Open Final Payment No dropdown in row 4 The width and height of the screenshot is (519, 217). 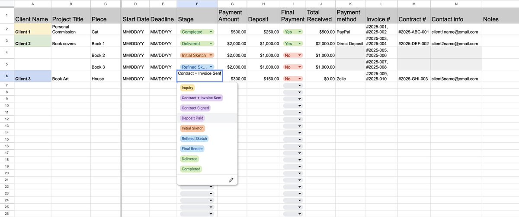point(293,55)
